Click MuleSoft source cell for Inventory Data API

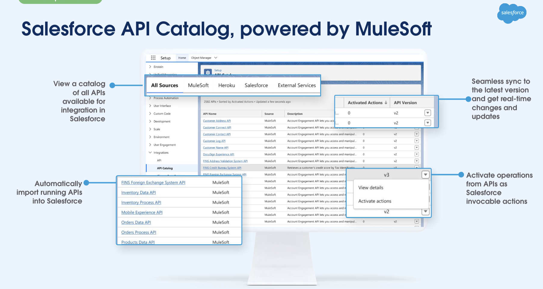pyautogui.click(x=221, y=192)
